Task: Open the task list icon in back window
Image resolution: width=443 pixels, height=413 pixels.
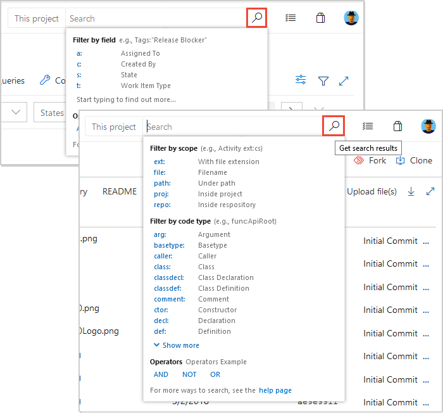Action: [290, 18]
